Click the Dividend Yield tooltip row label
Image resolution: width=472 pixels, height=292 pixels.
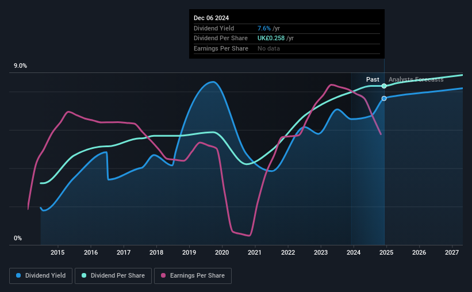pos(214,28)
